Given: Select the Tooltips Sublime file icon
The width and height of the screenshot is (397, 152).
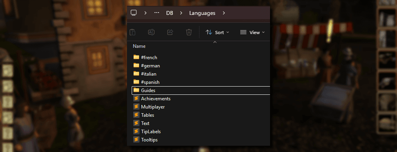Looking at the screenshot, I should pyautogui.click(x=136, y=139).
